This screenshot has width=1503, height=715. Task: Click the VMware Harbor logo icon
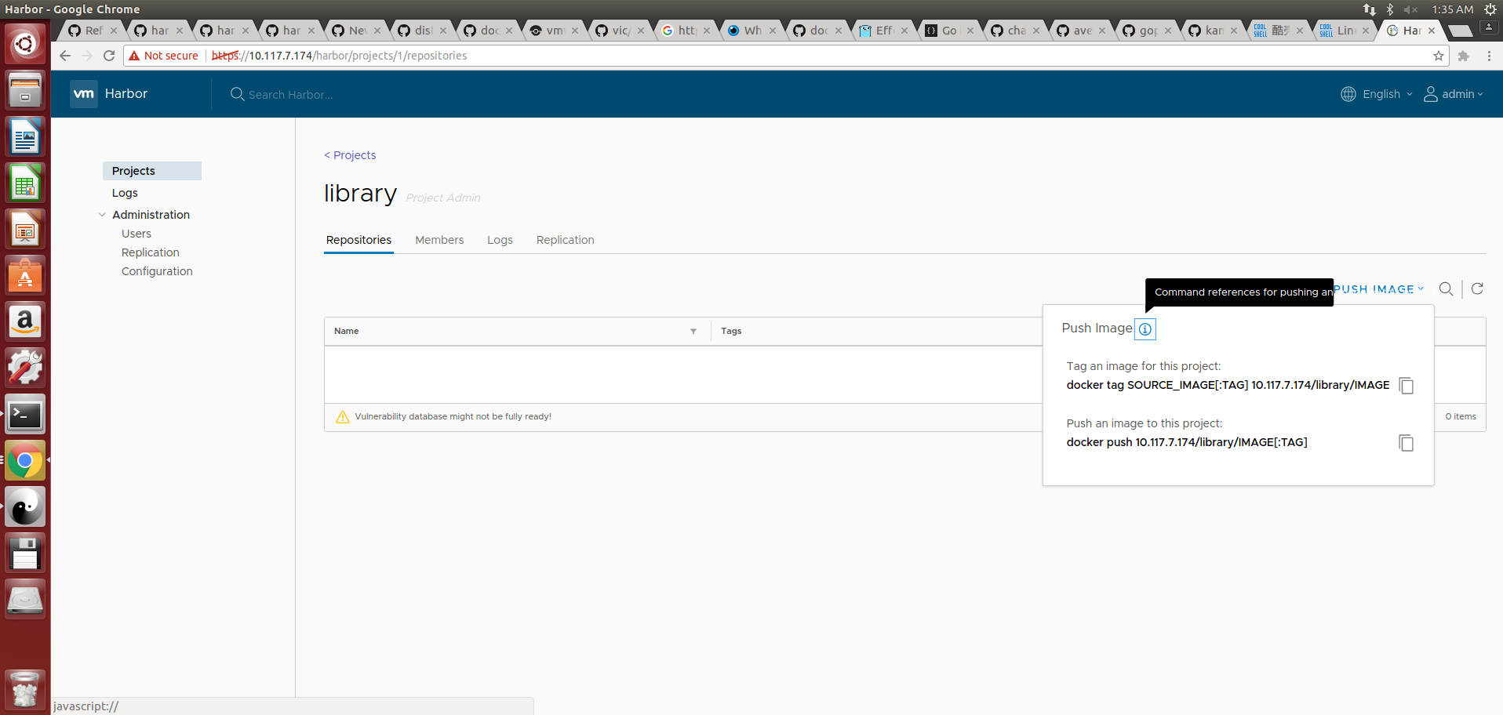(83, 94)
